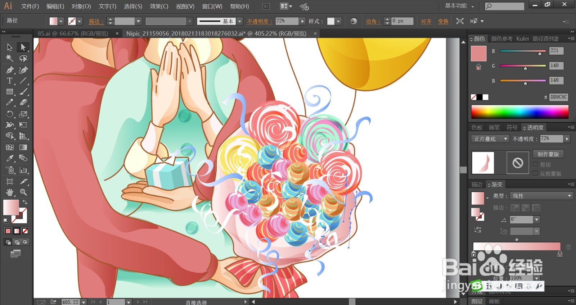Enable Draw Behind mode
The height and width of the screenshot is (305, 576).
17,242
